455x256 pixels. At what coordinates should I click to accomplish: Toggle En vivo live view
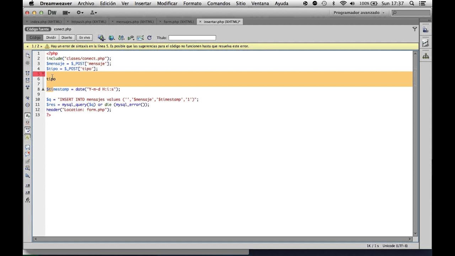(84, 37)
